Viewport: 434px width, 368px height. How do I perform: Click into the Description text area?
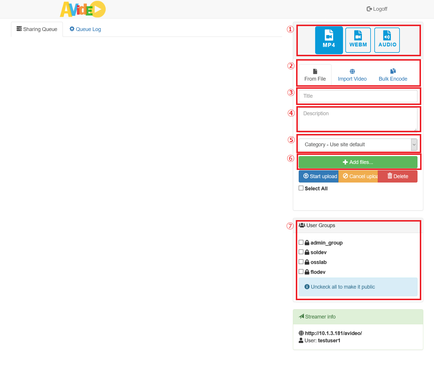click(358, 119)
